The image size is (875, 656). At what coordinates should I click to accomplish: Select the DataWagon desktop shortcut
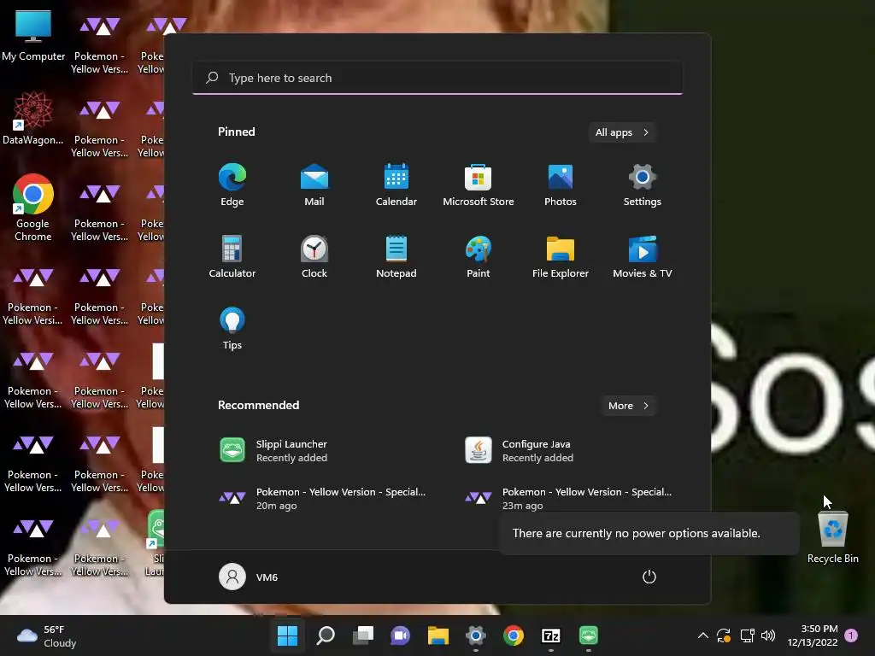(x=33, y=119)
